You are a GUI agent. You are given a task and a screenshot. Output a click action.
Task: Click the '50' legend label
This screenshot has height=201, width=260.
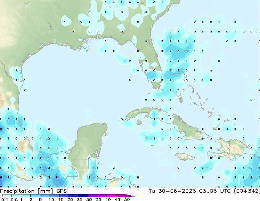coord(127,199)
